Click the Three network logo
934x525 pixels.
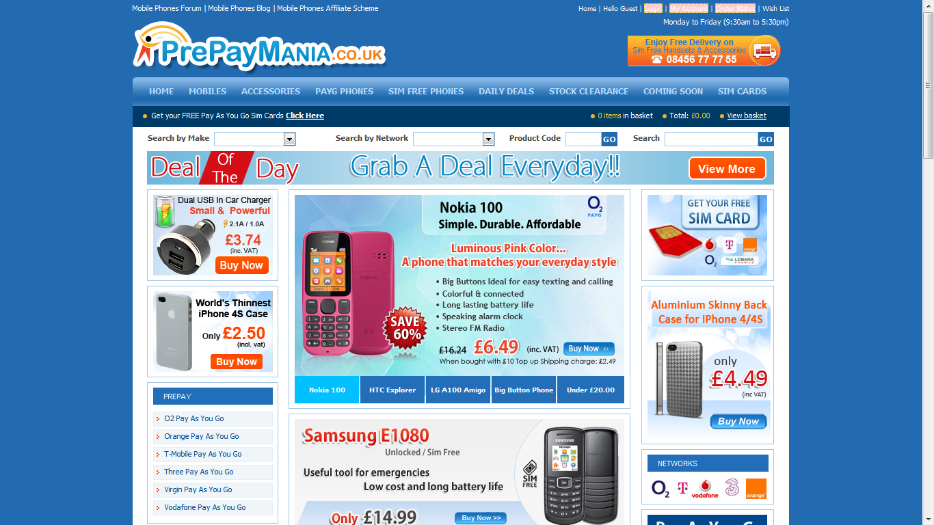tap(732, 487)
